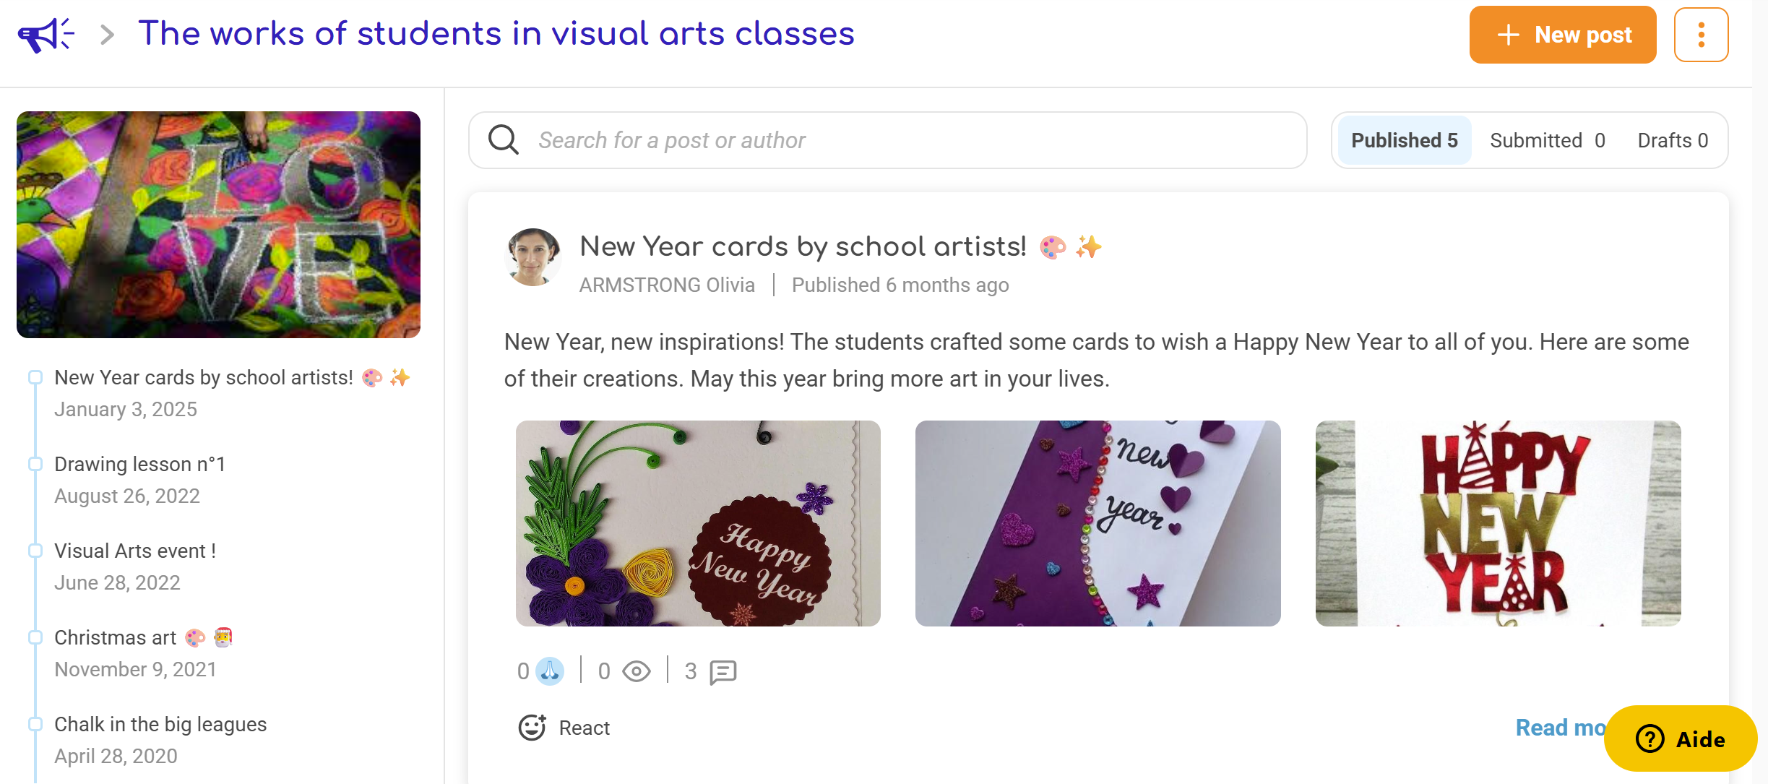Open the quilled Happy New Year card image
Screen dimensions: 1768x784
[698, 523]
